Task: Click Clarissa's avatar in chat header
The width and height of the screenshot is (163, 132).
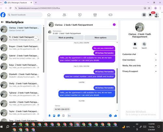Action: pos(51,25)
